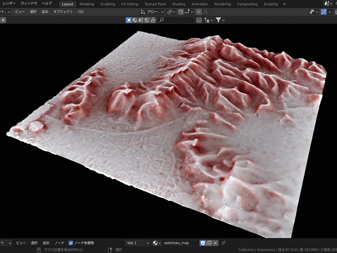The height and width of the screenshot is (253, 337).
Task: Click the mouse icon beside マウス位置を視点の中心に
Action: pyautogui.click(x=39, y=250)
